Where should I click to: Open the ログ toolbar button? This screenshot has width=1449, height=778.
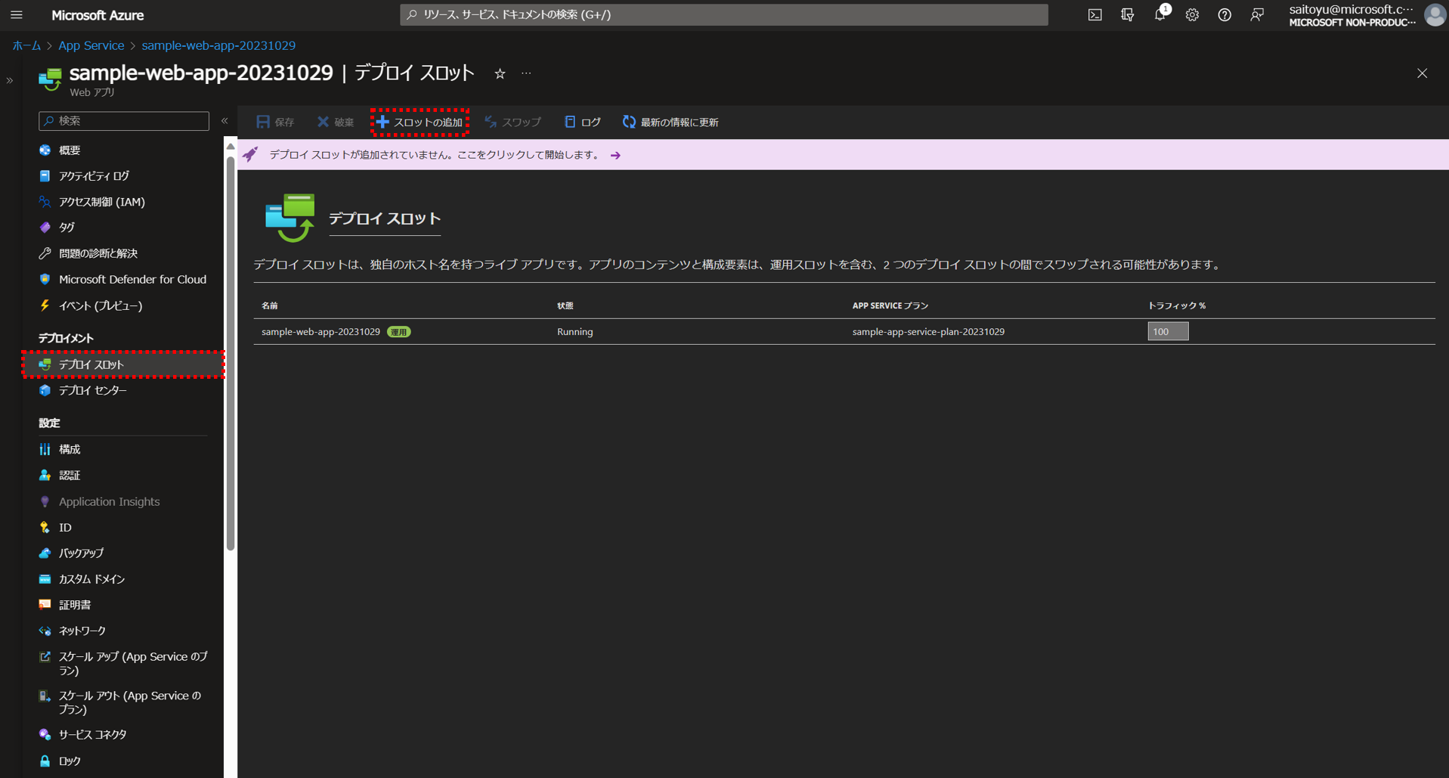[583, 122]
